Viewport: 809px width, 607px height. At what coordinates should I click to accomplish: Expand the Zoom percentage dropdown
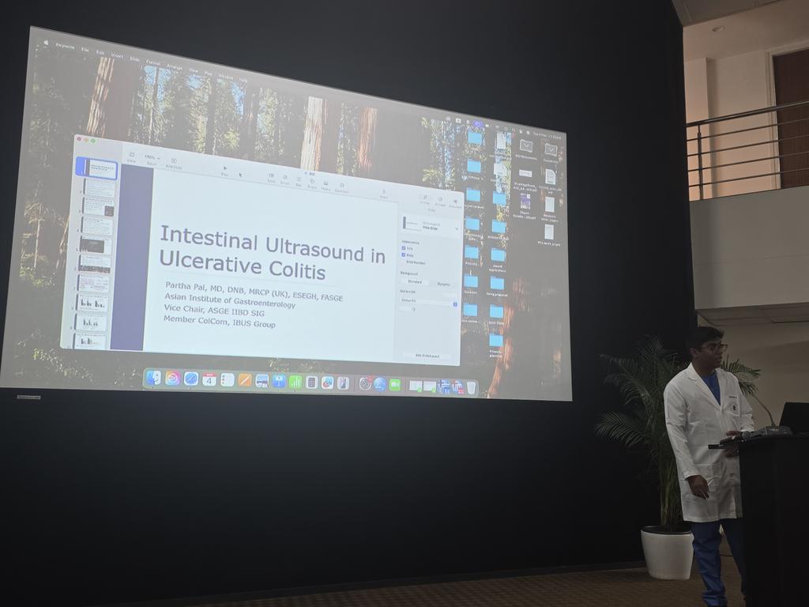pyautogui.click(x=152, y=157)
